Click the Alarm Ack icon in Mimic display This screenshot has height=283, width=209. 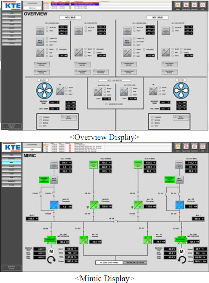(x=194, y=147)
